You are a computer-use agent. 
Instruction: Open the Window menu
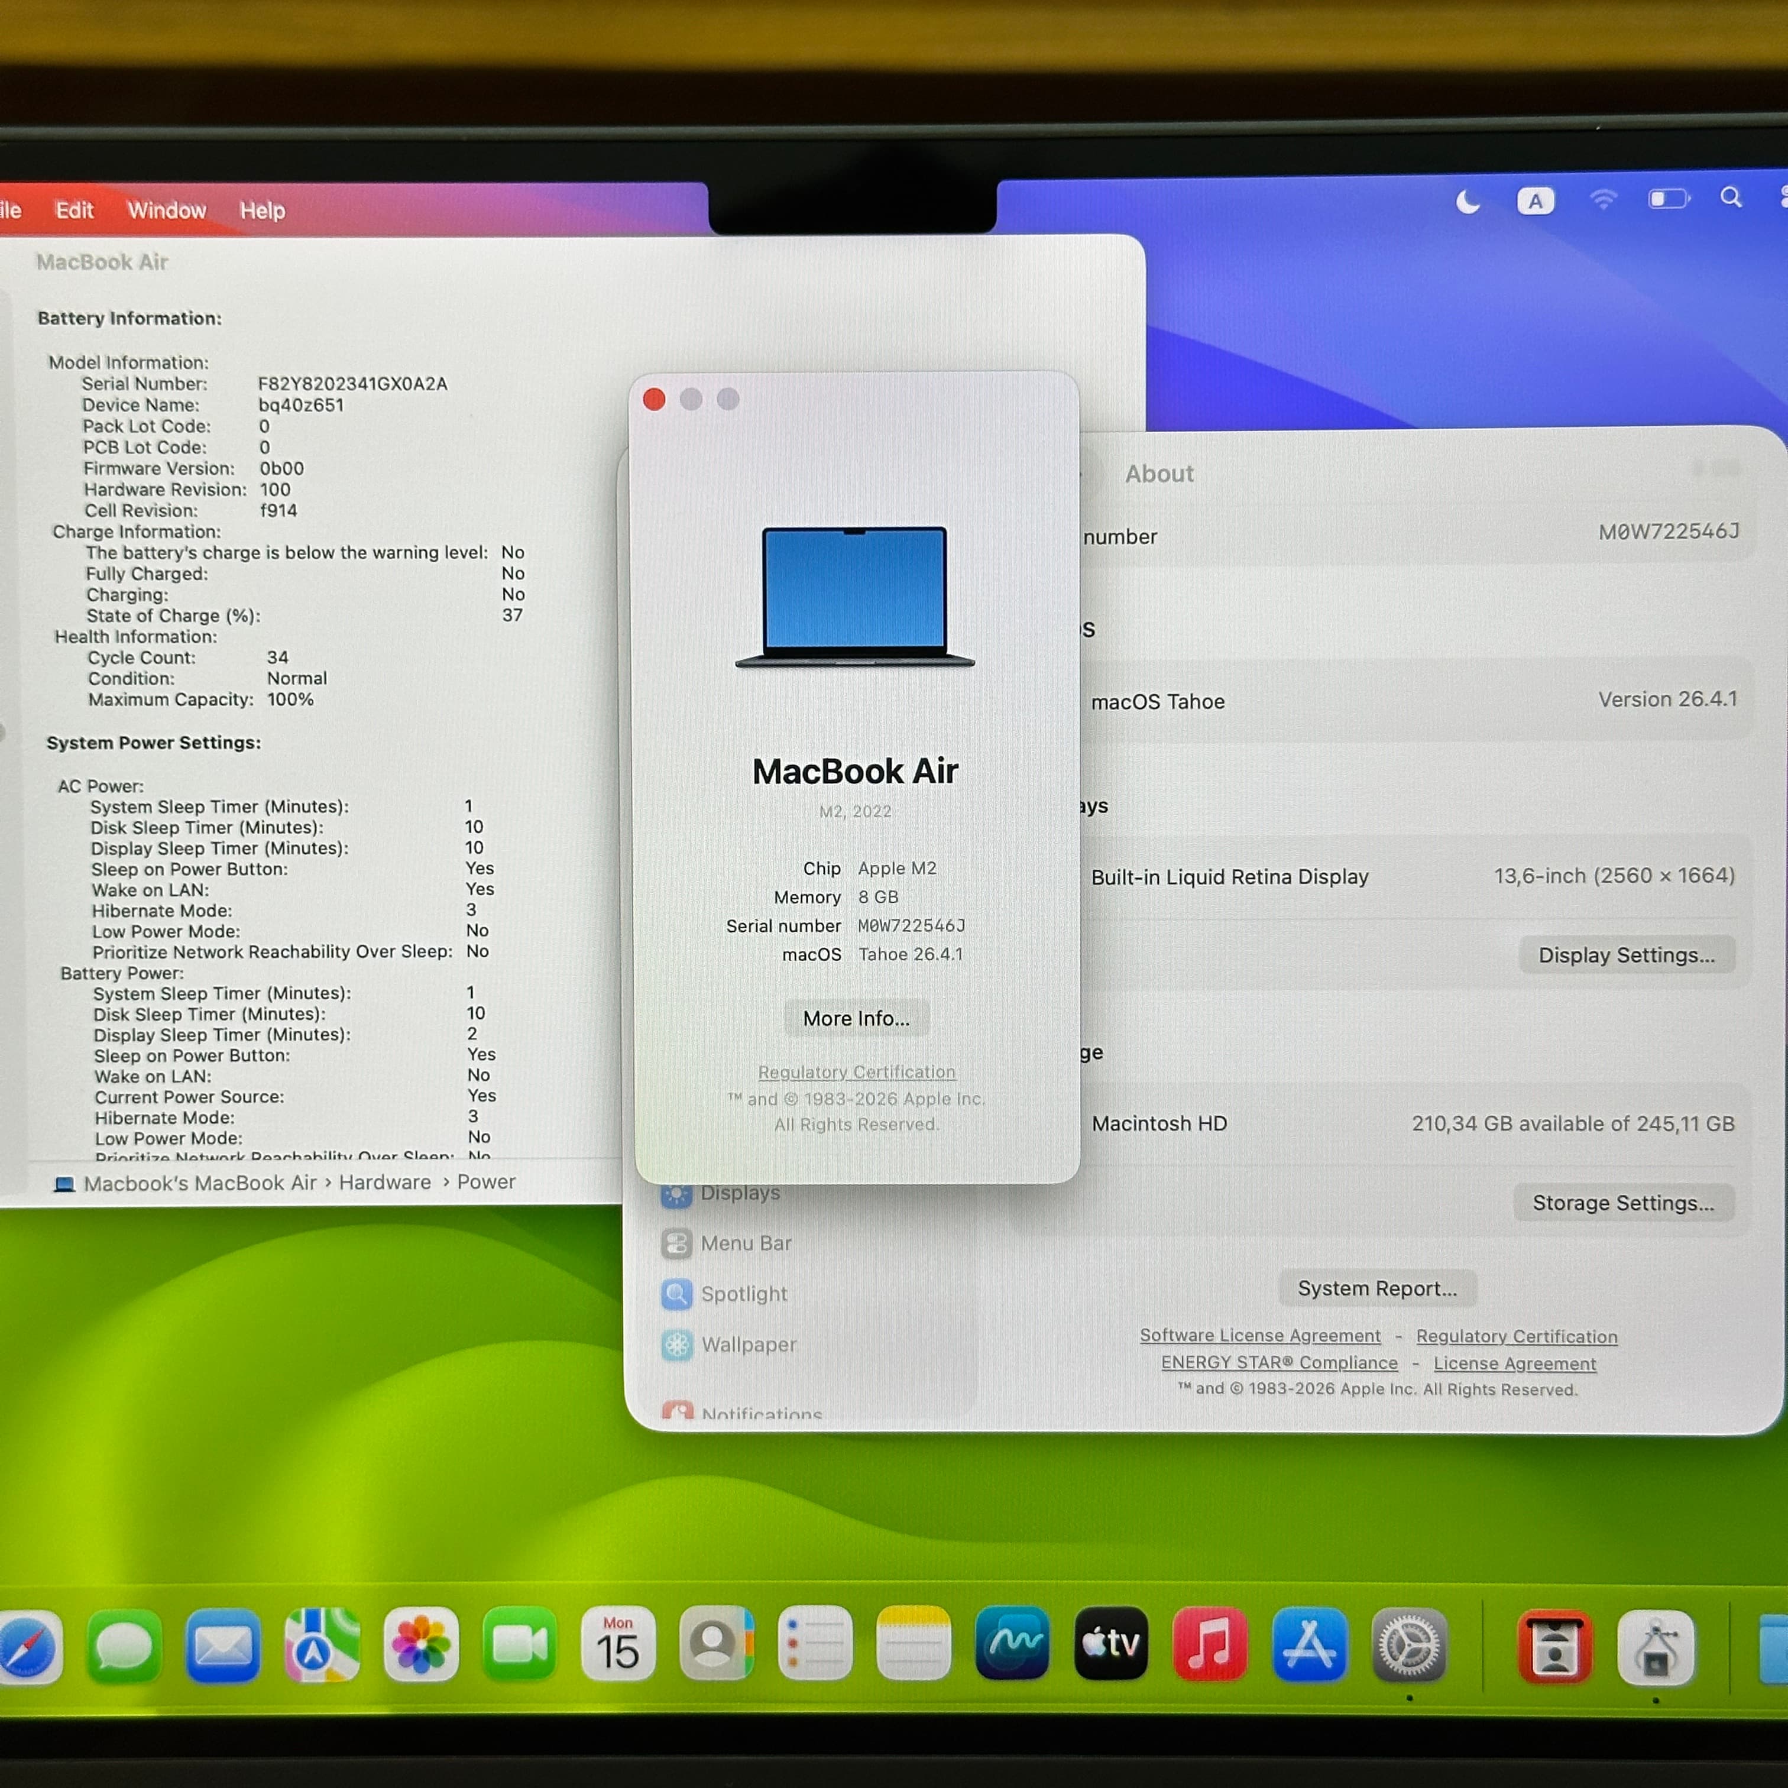tap(167, 210)
